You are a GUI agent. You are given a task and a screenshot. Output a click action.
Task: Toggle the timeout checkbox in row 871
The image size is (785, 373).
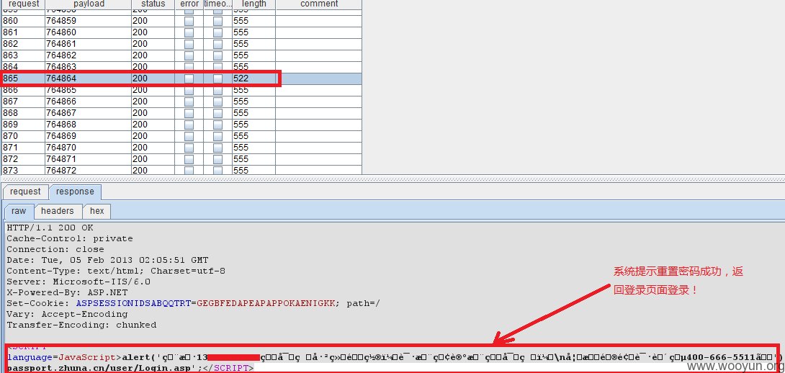click(217, 148)
